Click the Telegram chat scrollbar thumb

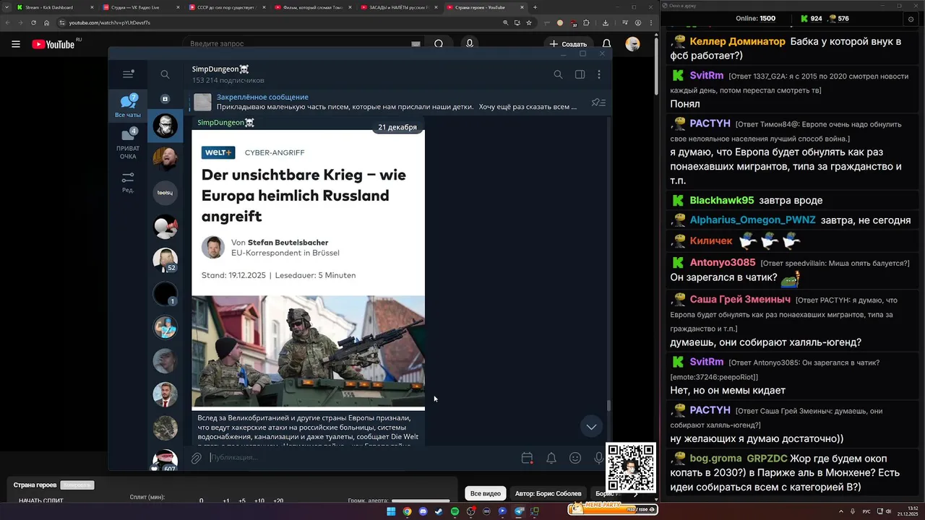pos(608,405)
